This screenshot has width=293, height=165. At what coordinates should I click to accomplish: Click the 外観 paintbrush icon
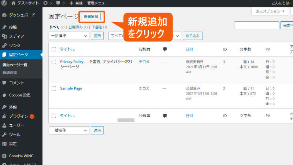pos(4,107)
